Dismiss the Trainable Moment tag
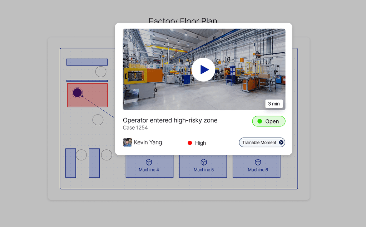This screenshot has width=366, height=227. [282, 142]
